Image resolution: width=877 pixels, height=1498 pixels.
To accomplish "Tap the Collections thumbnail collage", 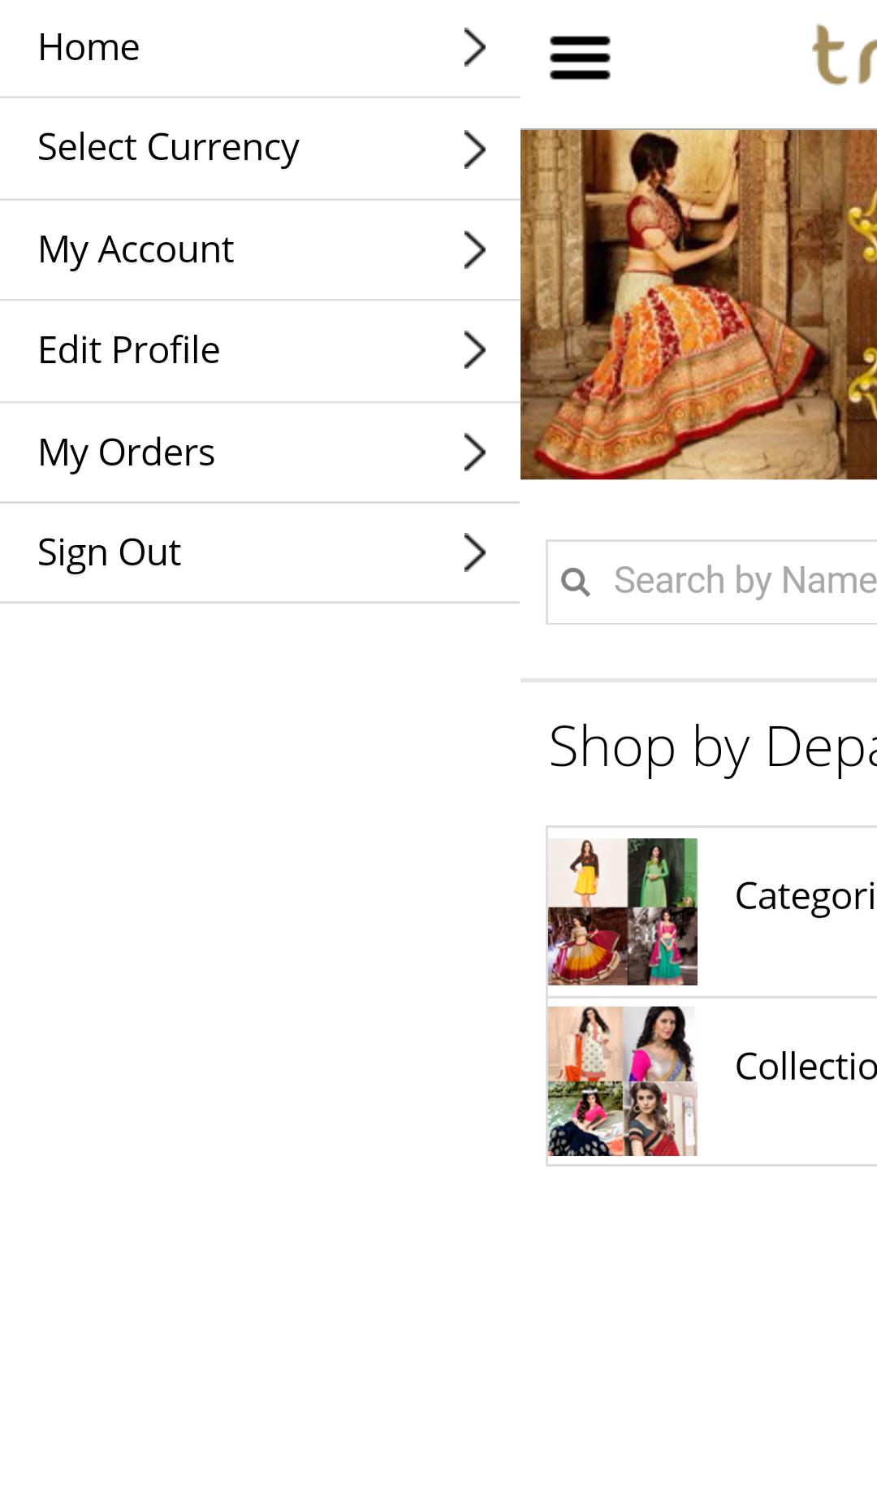I will pyautogui.click(x=622, y=1081).
